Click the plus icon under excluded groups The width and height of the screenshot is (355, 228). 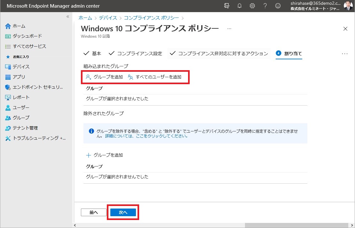tap(89, 155)
